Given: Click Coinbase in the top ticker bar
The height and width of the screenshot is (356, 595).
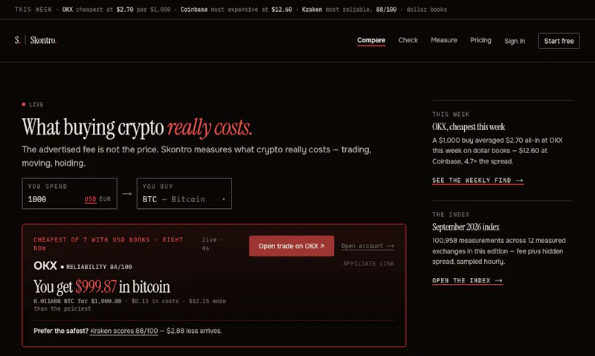Looking at the screenshot, I should [194, 10].
